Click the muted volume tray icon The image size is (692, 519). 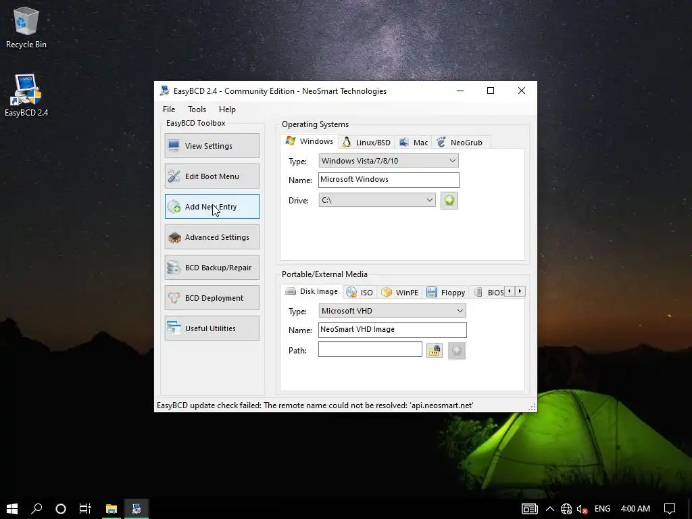pos(582,509)
